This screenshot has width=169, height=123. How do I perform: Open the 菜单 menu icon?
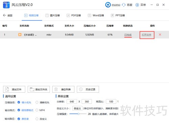coord(137,5)
